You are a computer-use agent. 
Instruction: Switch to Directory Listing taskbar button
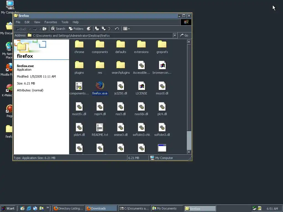(69, 208)
